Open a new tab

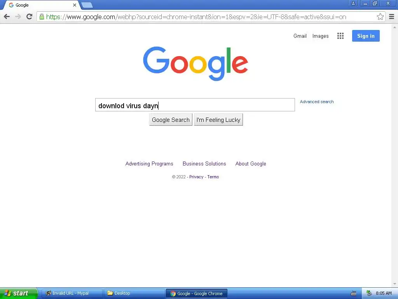[x=87, y=5]
